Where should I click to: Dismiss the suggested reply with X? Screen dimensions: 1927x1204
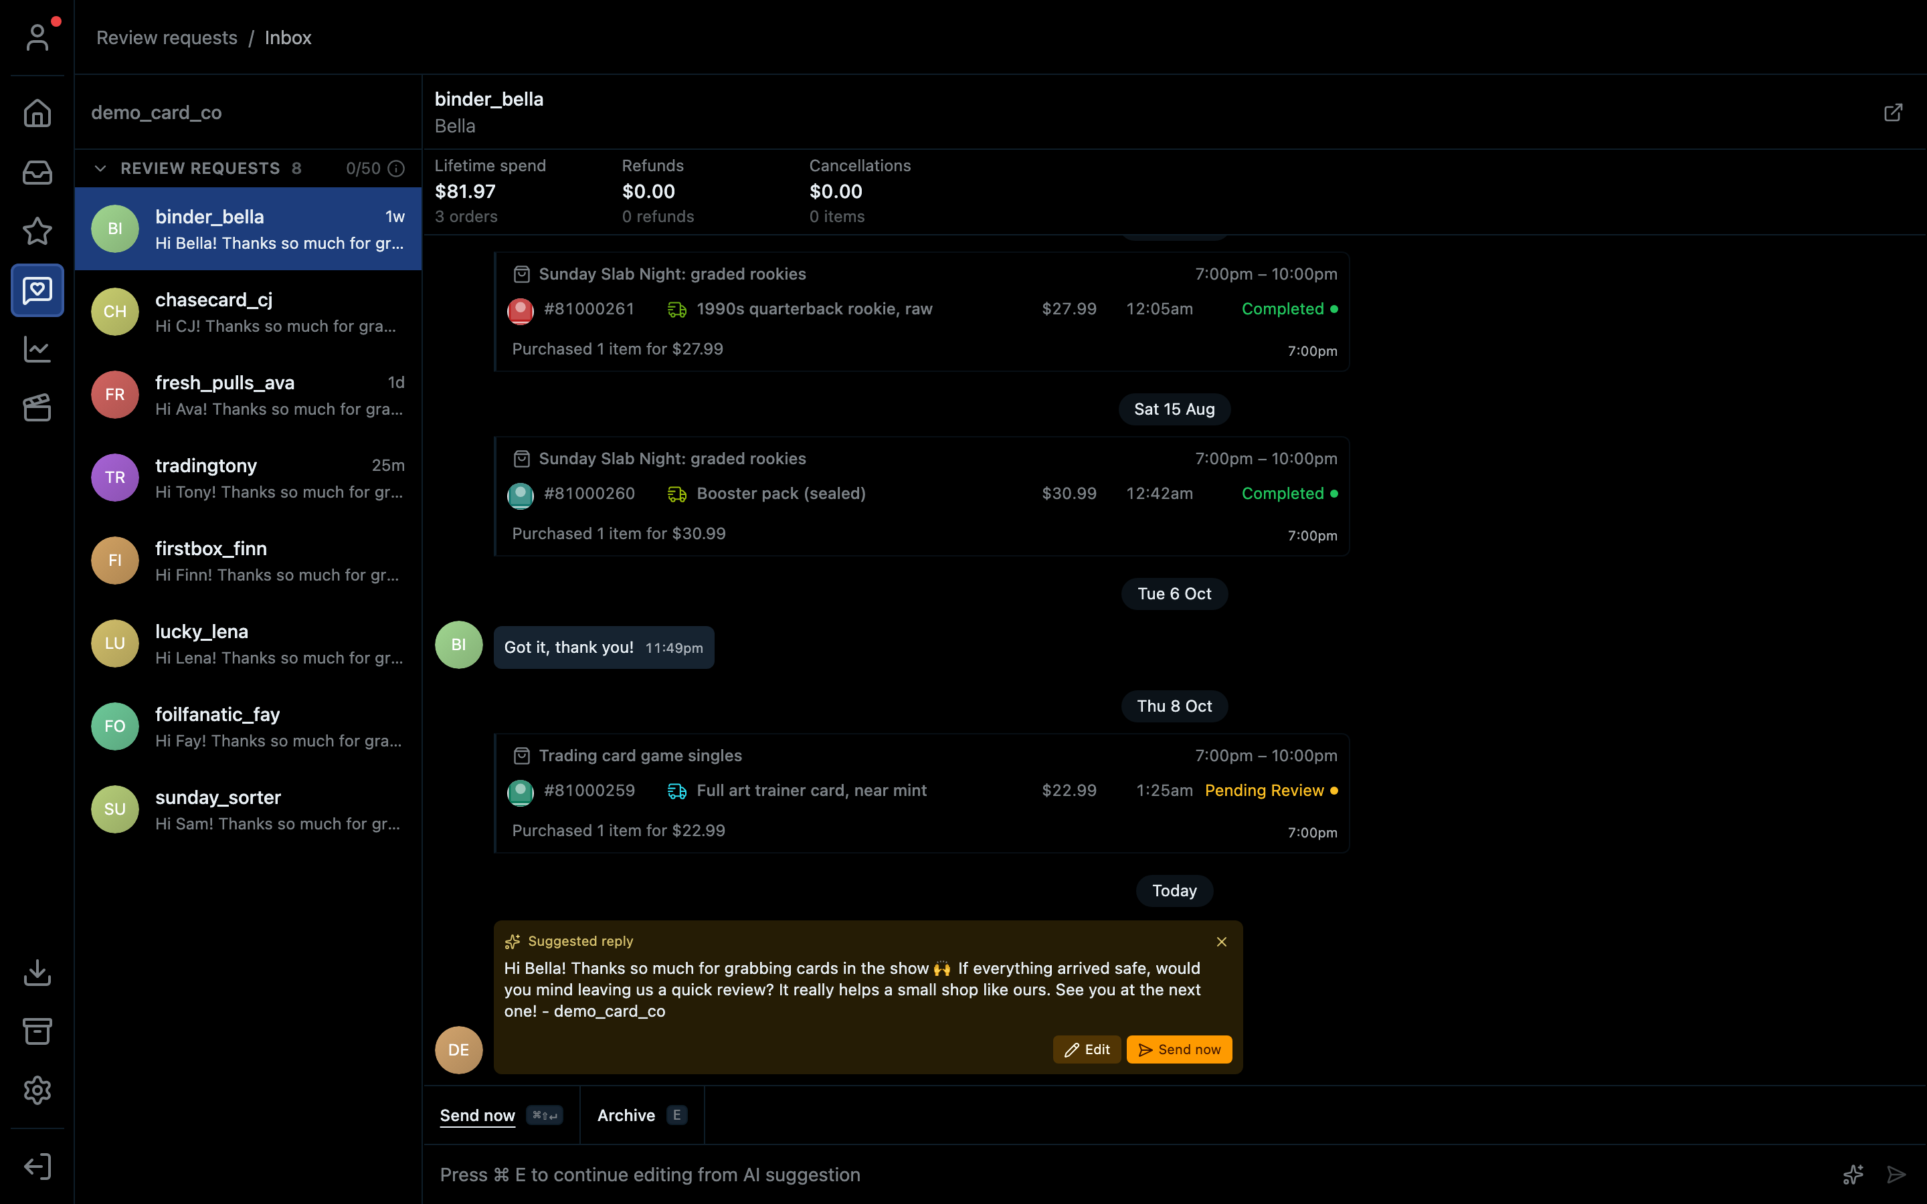(x=1222, y=942)
